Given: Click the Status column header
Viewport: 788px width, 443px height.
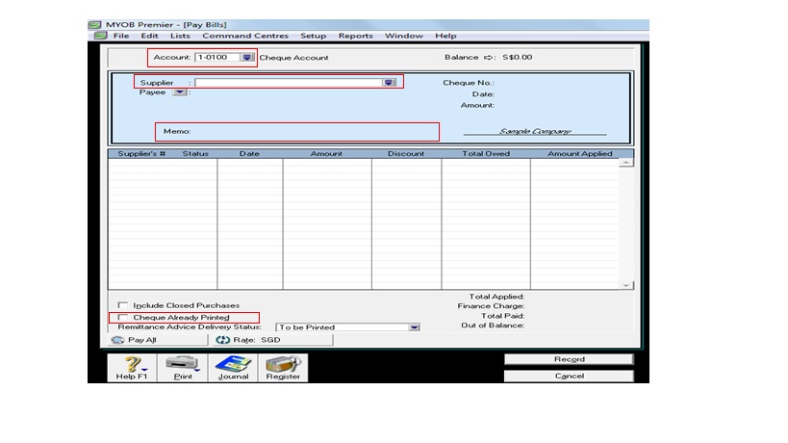Looking at the screenshot, I should point(195,153).
